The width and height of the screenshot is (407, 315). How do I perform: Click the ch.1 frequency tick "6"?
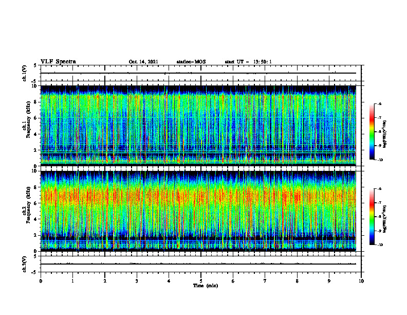click(x=36, y=118)
